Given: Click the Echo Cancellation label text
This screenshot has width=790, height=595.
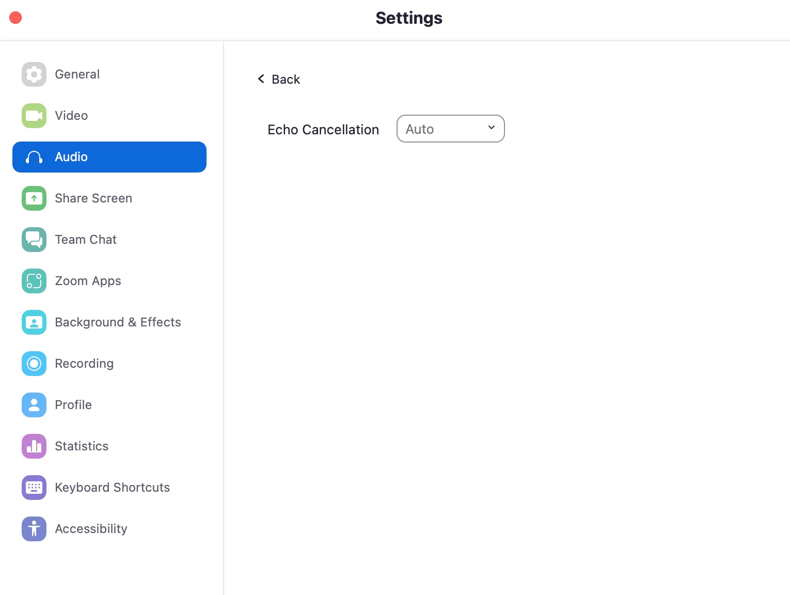Looking at the screenshot, I should click(x=323, y=130).
